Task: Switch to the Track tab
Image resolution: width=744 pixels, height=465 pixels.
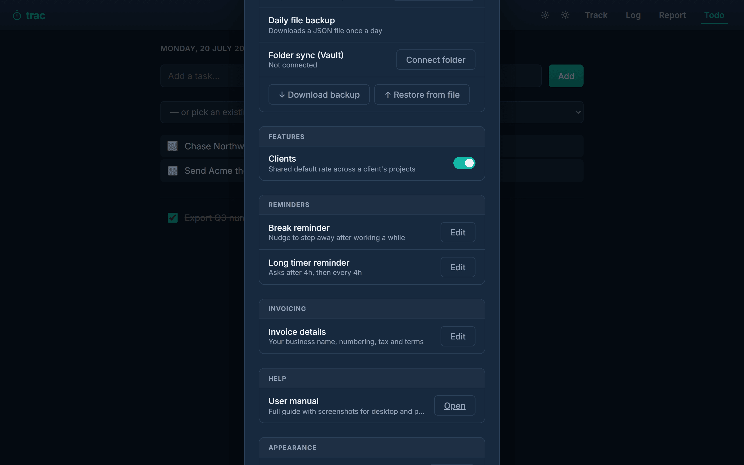Action: 596,15
